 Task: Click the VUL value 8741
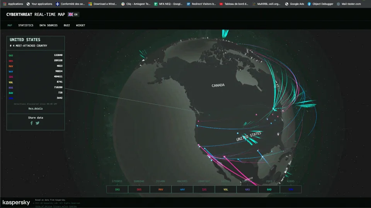[60, 82]
